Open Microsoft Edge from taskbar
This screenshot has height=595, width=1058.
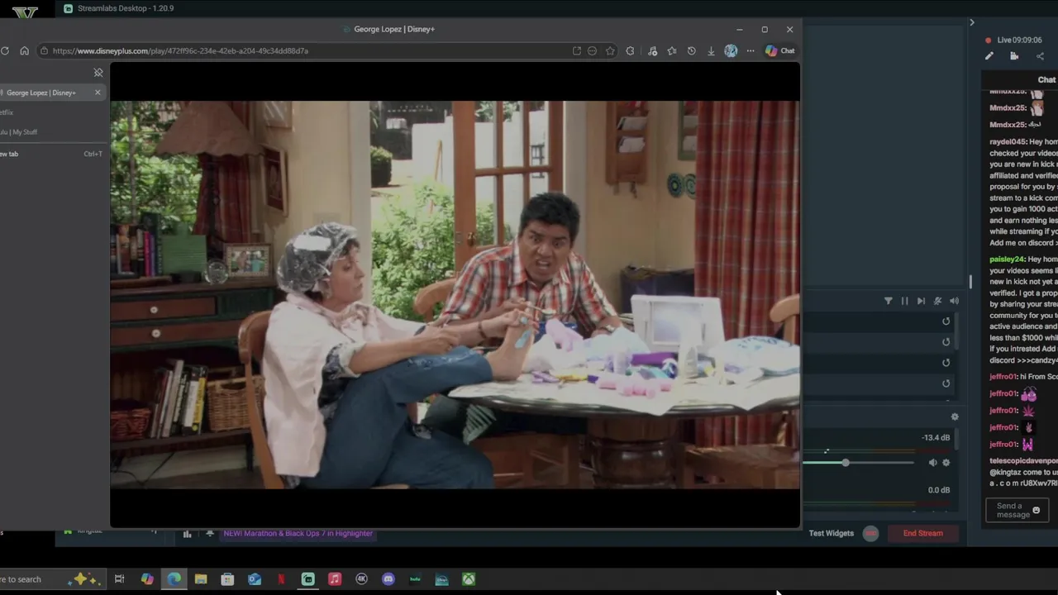tap(174, 579)
